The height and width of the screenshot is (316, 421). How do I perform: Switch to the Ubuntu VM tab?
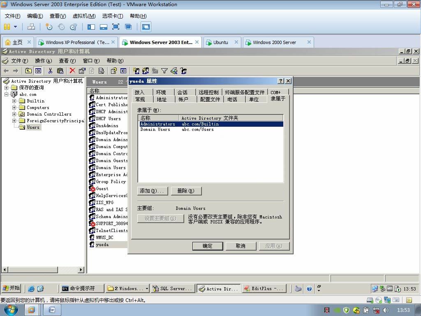(222, 42)
